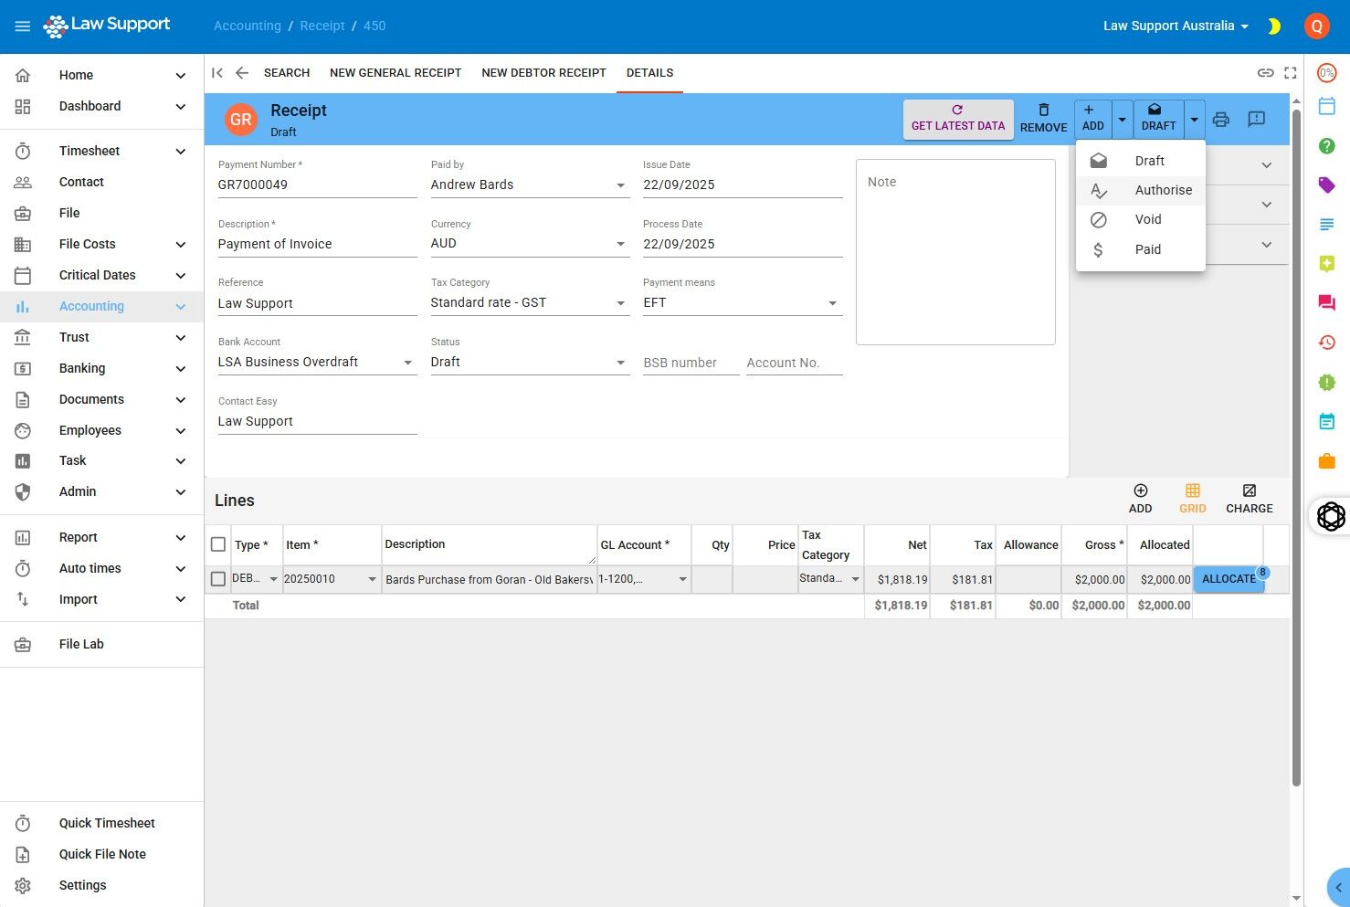Viewport: 1350px width, 907px height.
Task: Open the orange briefcase icon in right rail
Action: (1327, 461)
